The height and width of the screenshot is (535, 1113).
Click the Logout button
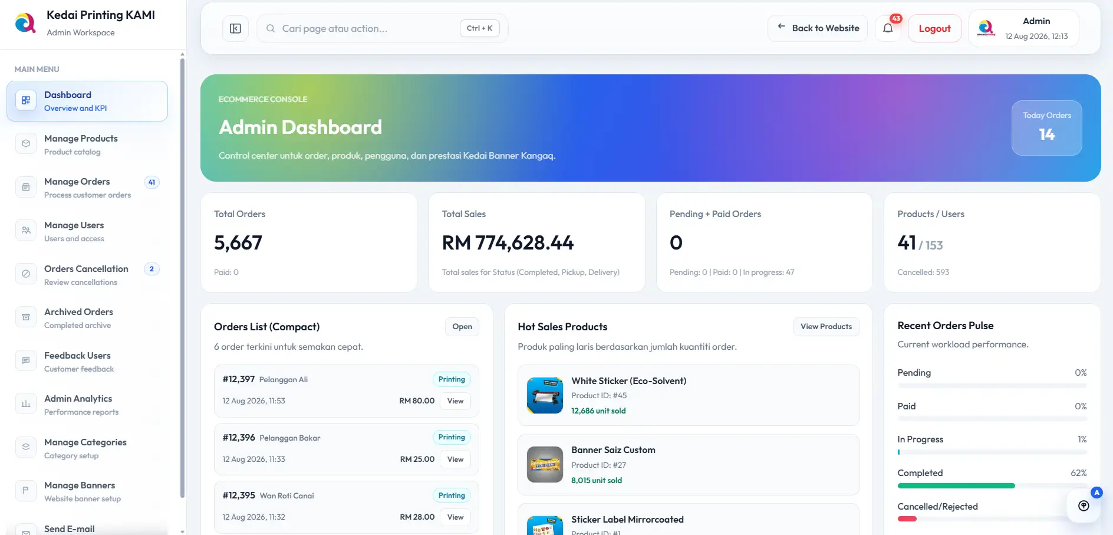934,28
